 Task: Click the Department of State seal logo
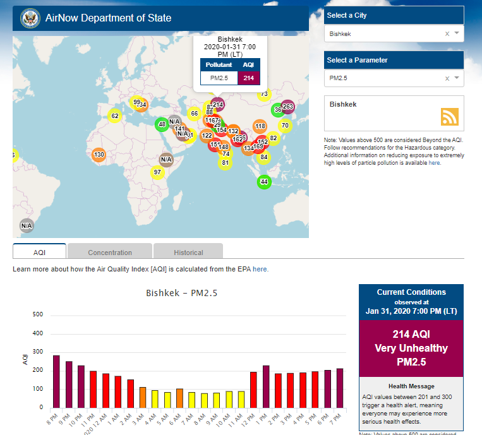(x=29, y=19)
